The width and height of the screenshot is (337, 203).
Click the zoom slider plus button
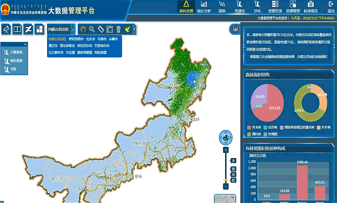(x=226, y=150)
